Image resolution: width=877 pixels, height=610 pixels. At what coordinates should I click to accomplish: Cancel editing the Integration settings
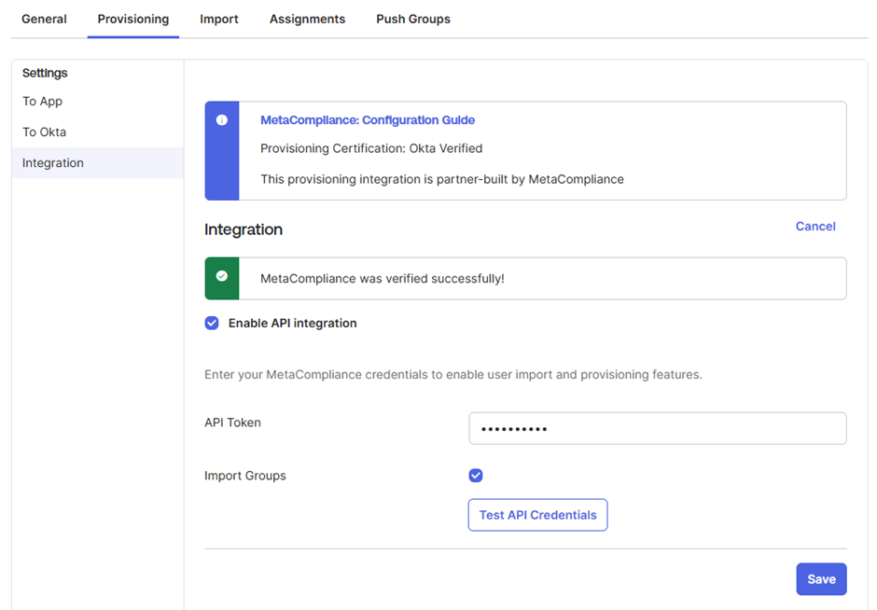[815, 227]
